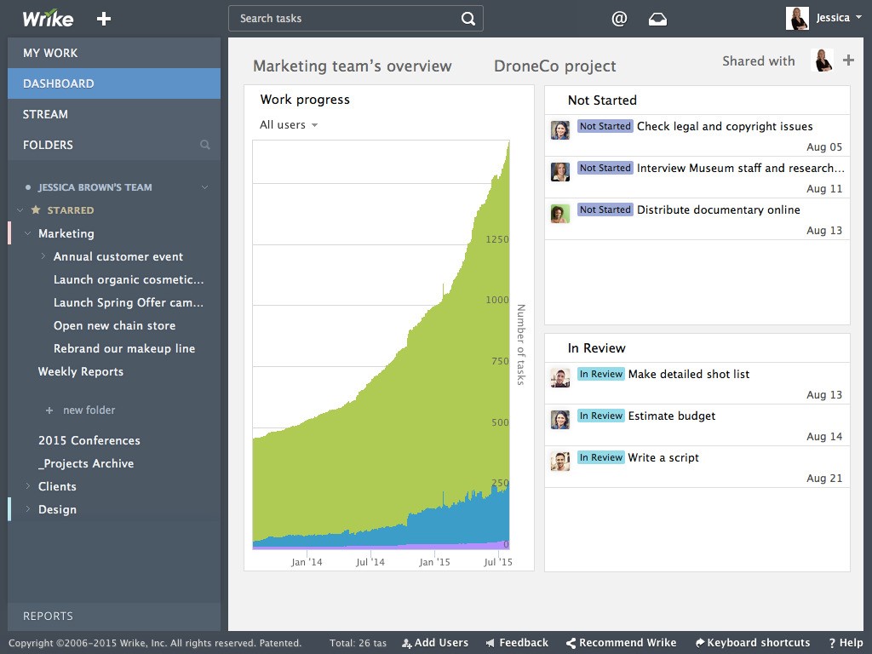Go to MY WORK in sidebar
This screenshot has height=654, width=872.
pyautogui.click(x=50, y=53)
